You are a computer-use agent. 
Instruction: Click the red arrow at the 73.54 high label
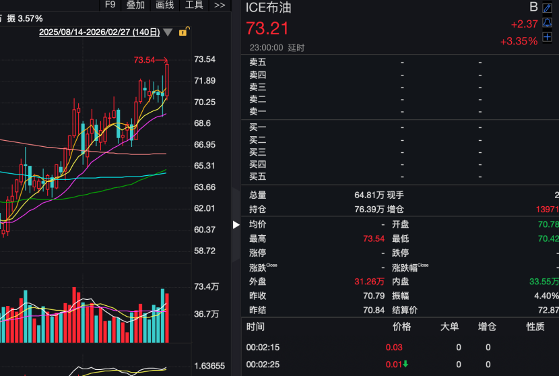pyautogui.click(x=162, y=60)
